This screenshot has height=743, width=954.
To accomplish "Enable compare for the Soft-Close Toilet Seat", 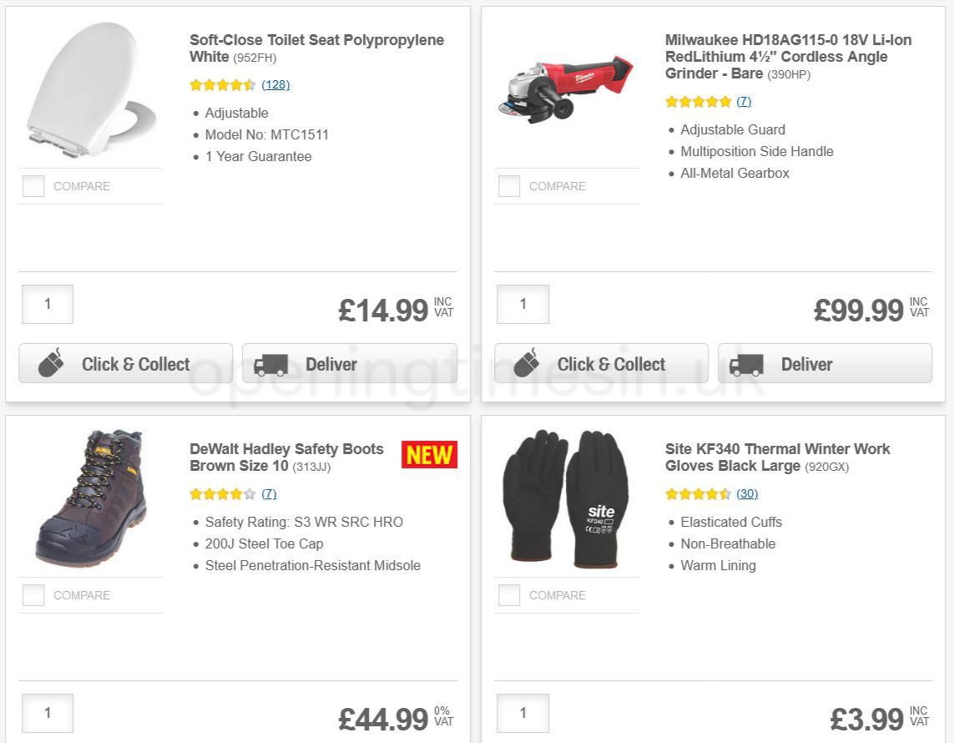I will pos(33,186).
